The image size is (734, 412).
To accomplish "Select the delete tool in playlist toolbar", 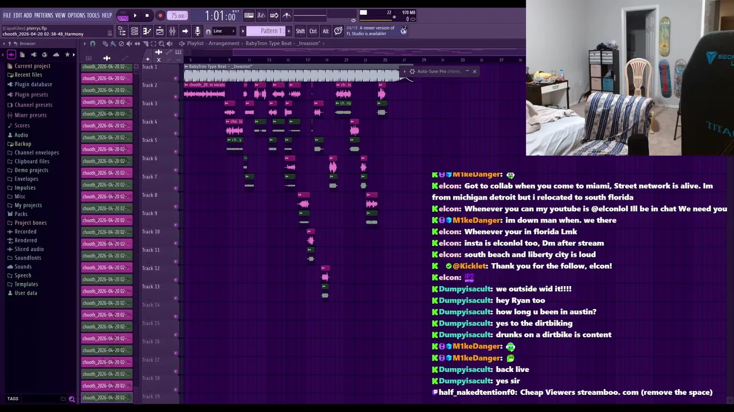I will (x=121, y=43).
